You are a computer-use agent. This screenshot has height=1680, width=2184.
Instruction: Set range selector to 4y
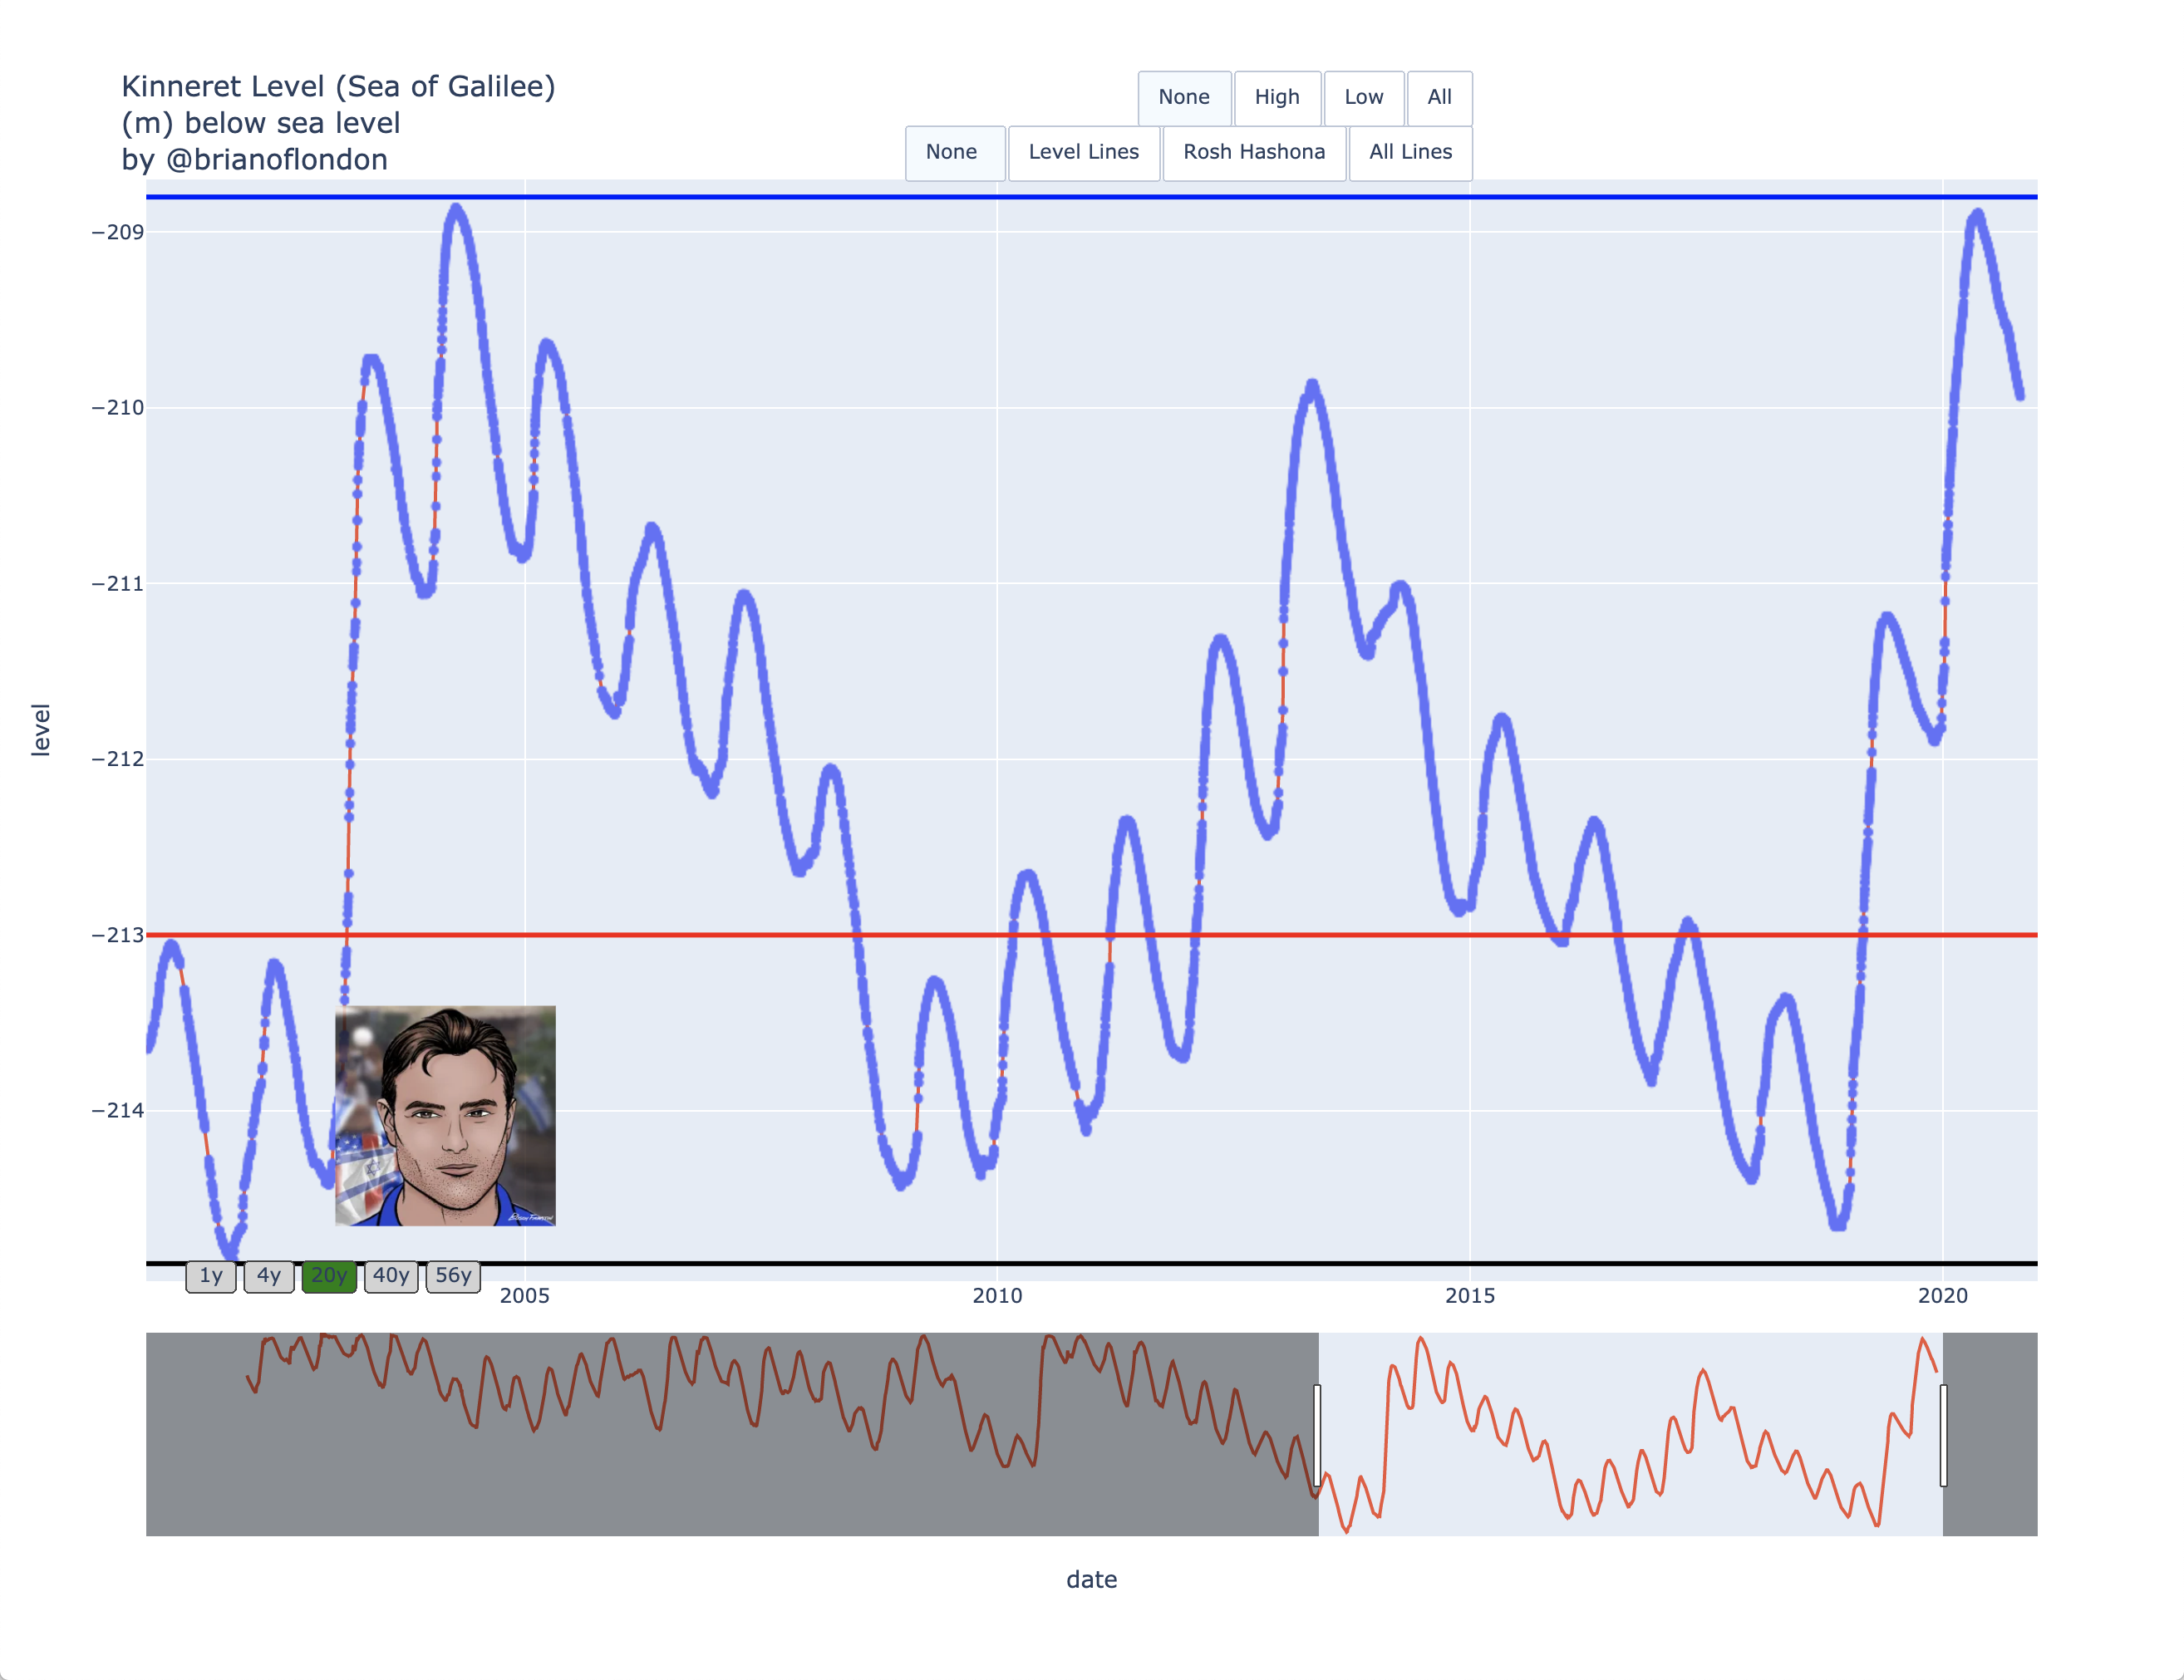[x=269, y=1276]
